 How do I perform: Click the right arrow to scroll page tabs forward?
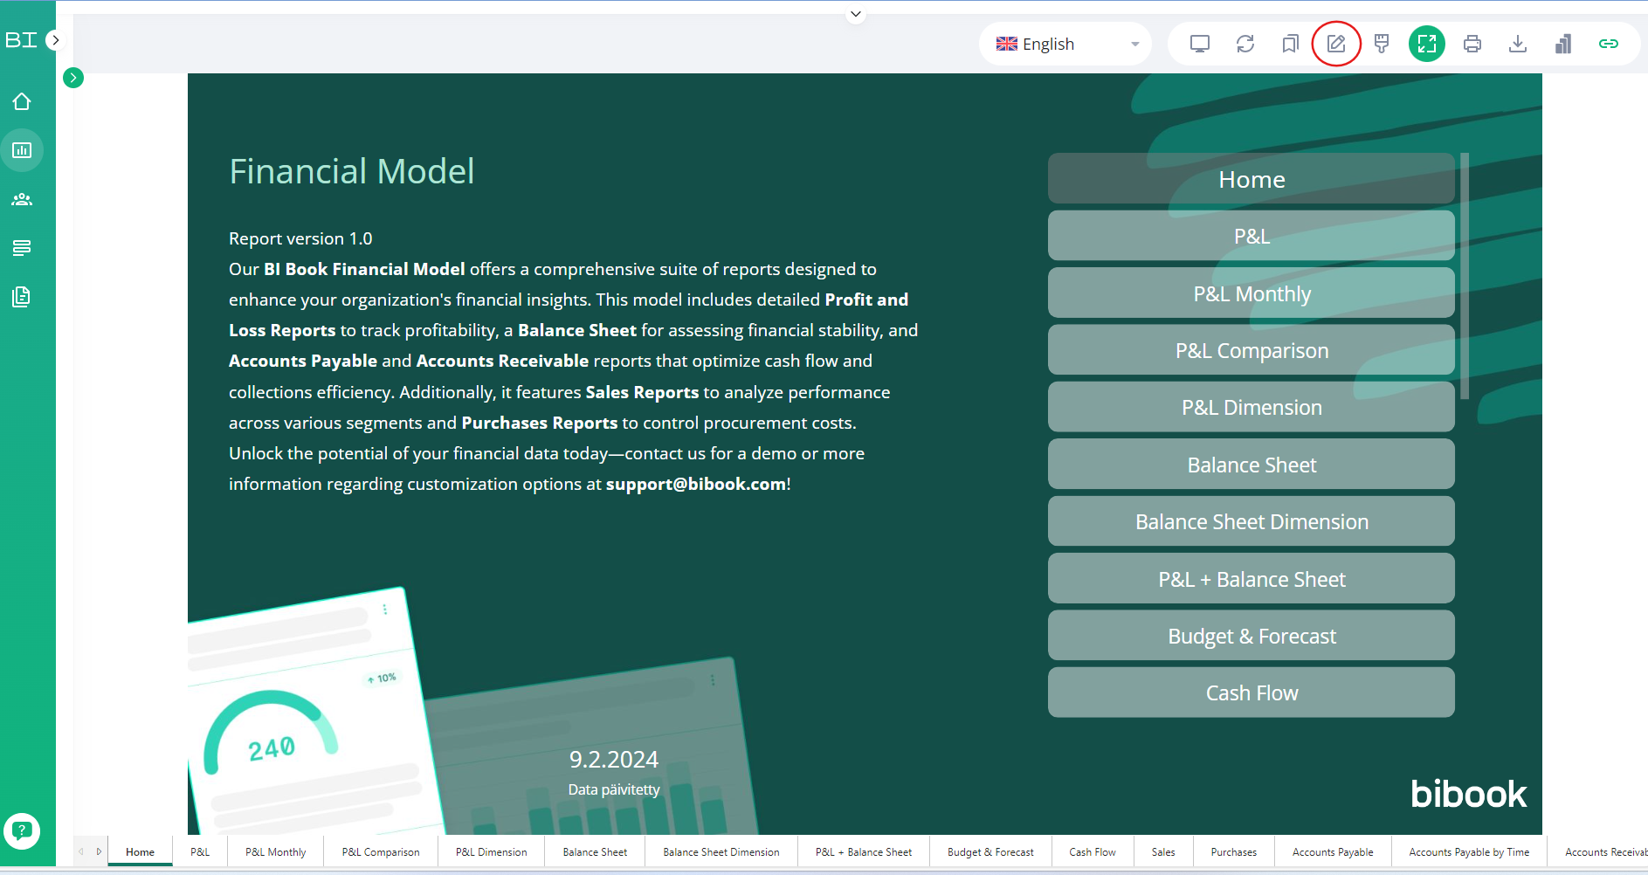pyautogui.click(x=99, y=851)
